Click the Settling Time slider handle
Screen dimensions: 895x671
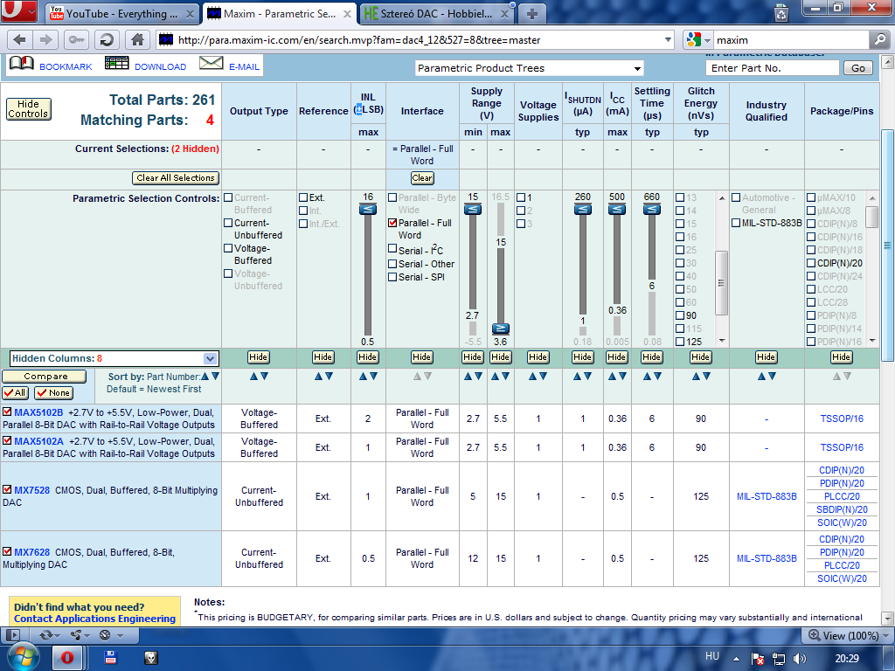pos(651,210)
